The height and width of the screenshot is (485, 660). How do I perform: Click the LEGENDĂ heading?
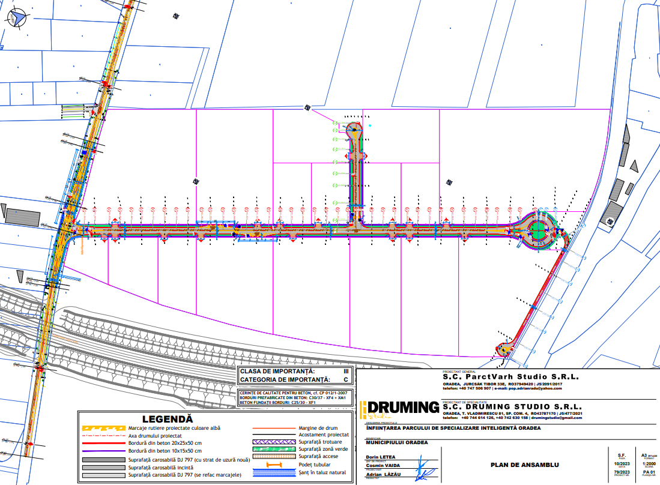[167, 418]
